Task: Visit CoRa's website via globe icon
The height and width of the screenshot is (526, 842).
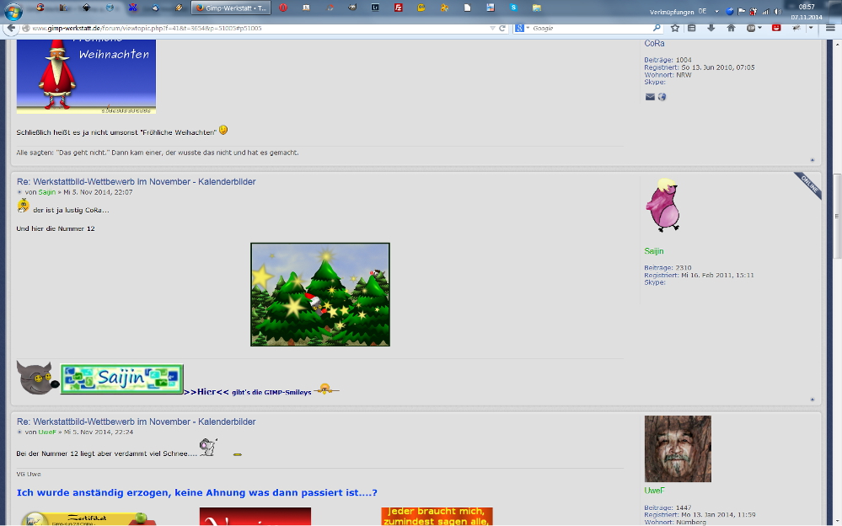Action: [x=662, y=97]
